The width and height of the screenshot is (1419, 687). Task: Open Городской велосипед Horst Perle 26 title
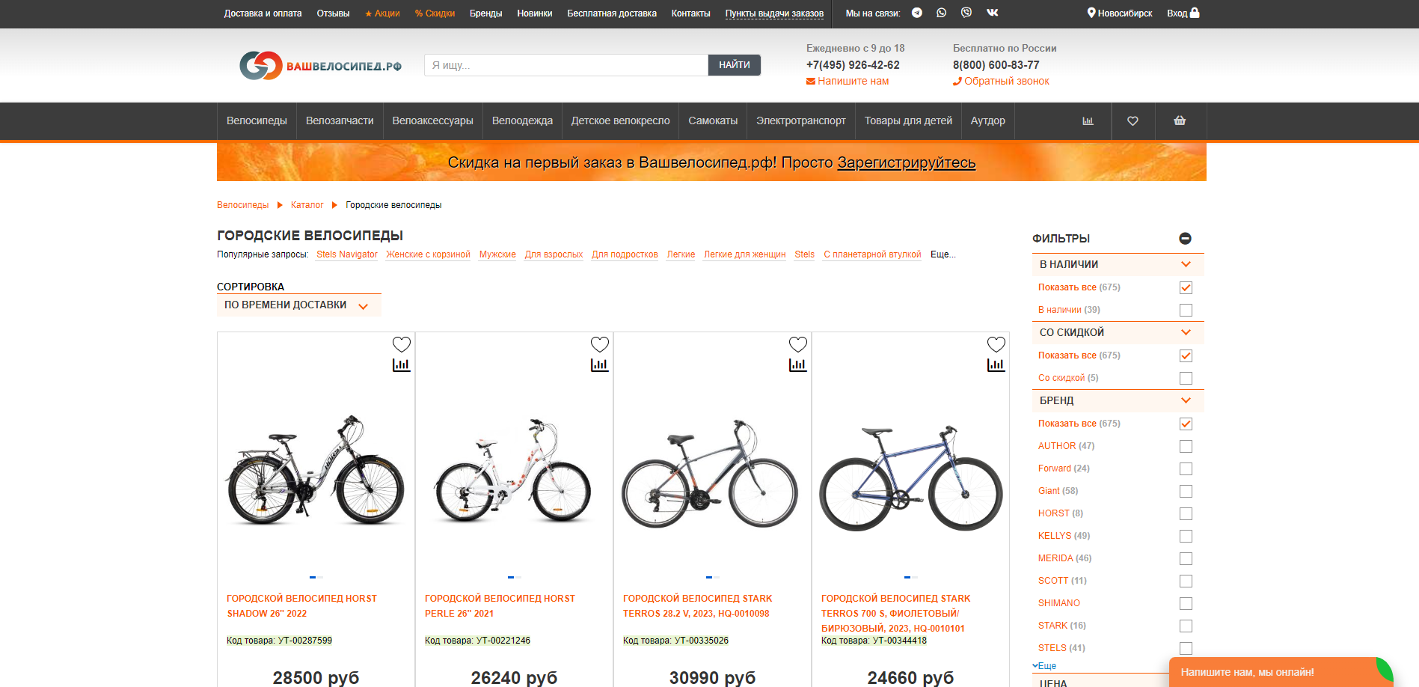tap(500, 606)
